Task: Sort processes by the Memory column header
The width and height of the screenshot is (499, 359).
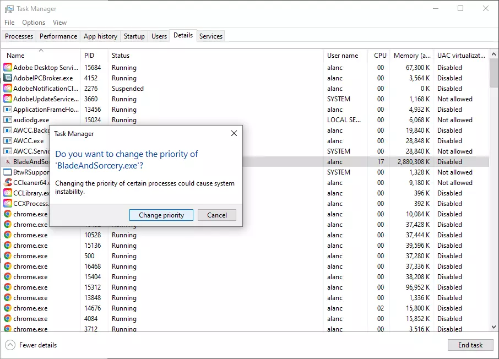Action: 412,56
